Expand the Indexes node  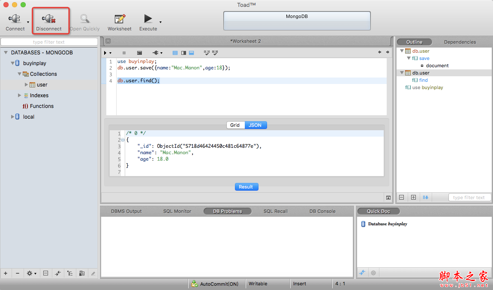19,95
